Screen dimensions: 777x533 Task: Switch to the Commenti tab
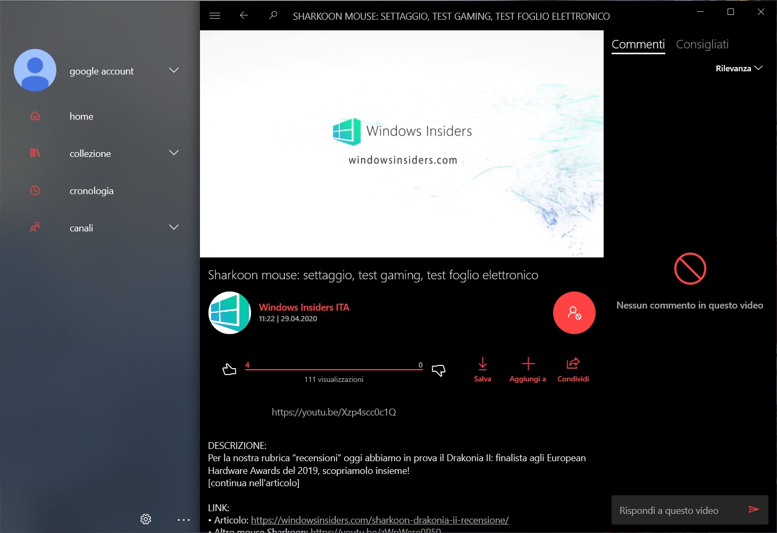click(638, 45)
